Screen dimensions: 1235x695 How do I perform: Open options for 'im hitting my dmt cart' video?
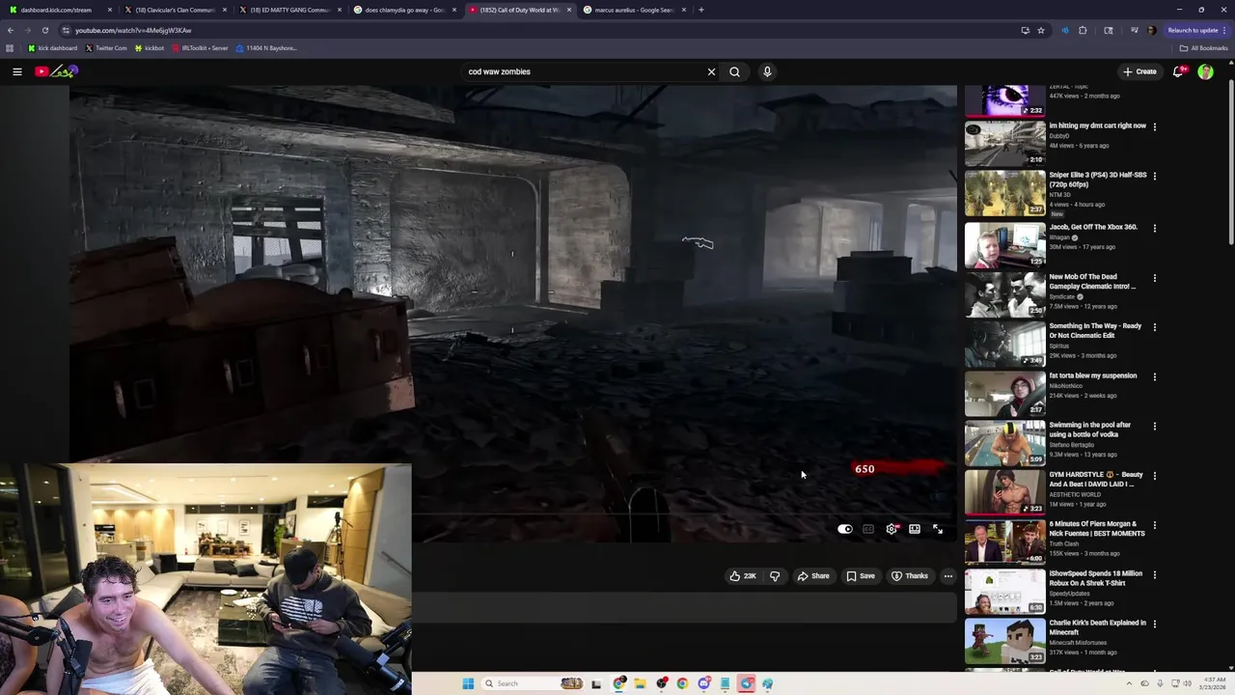tap(1154, 126)
